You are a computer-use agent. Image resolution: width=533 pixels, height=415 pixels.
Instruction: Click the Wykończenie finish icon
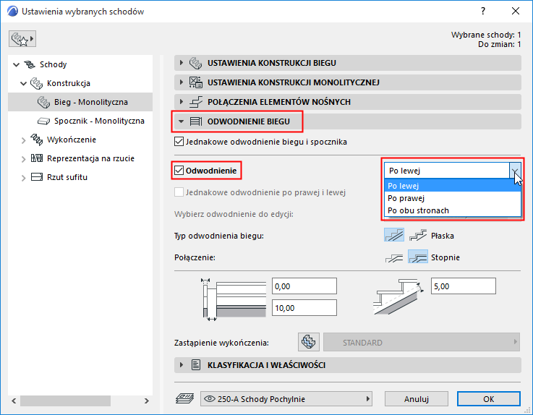[36, 140]
